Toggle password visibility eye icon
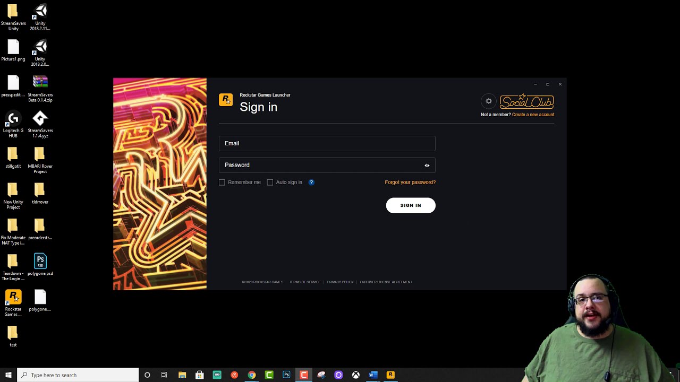 coord(427,166)
